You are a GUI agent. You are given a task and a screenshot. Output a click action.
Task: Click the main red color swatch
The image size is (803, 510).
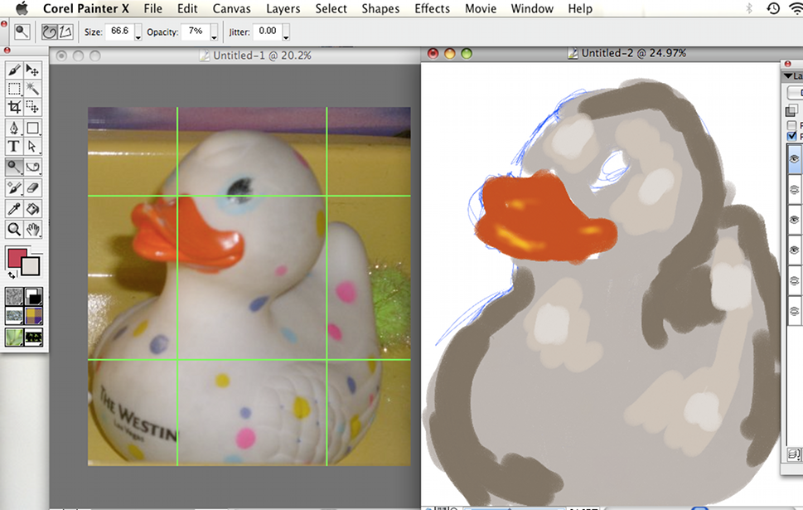tap(17, 258)
